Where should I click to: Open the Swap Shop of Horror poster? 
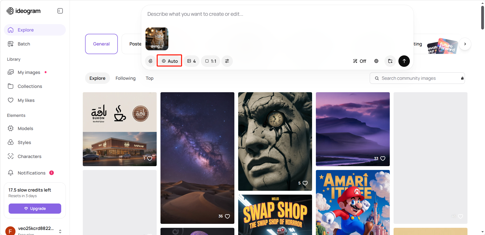coord(275,215)
